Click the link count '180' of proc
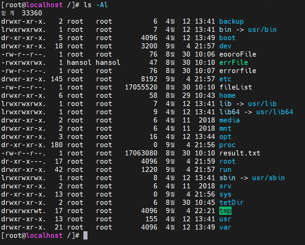 point(57,145)
